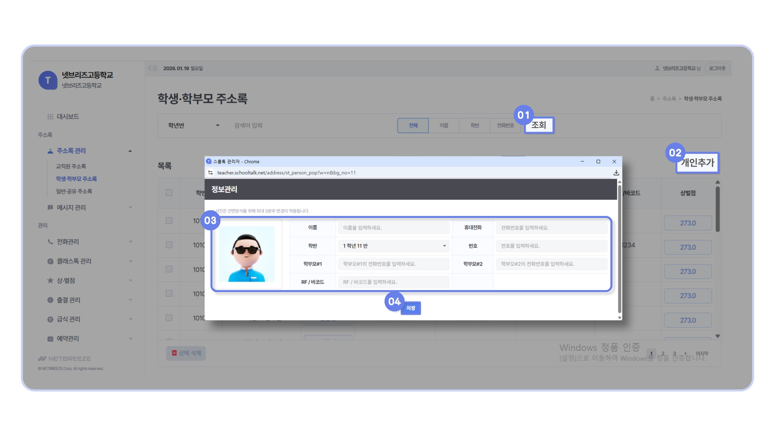Click the phone management handset icon
The height and width of the screenshot is (436, 775).
click(x=50, y=242)
